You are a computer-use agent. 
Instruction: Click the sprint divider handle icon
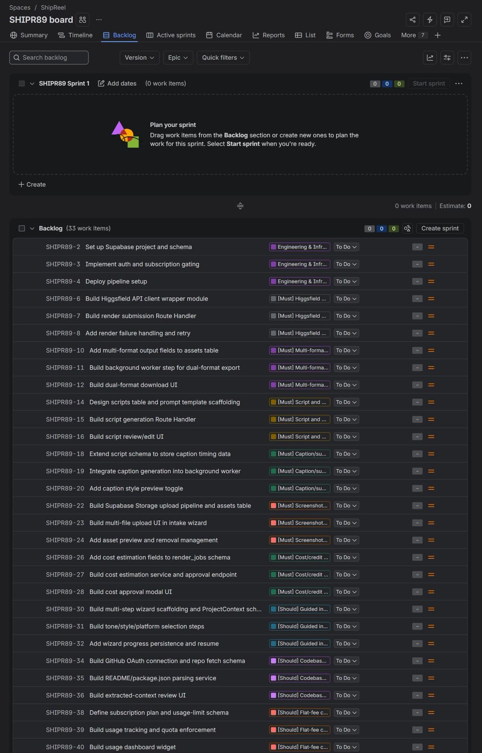coord(240,206)
